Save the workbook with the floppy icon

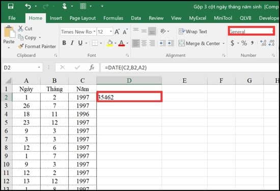click(11, 7)
